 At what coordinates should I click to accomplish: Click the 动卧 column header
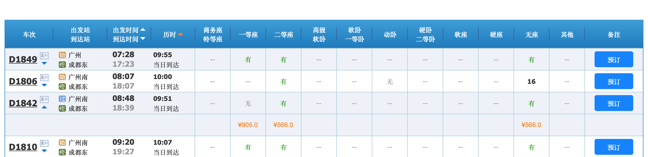390,35
